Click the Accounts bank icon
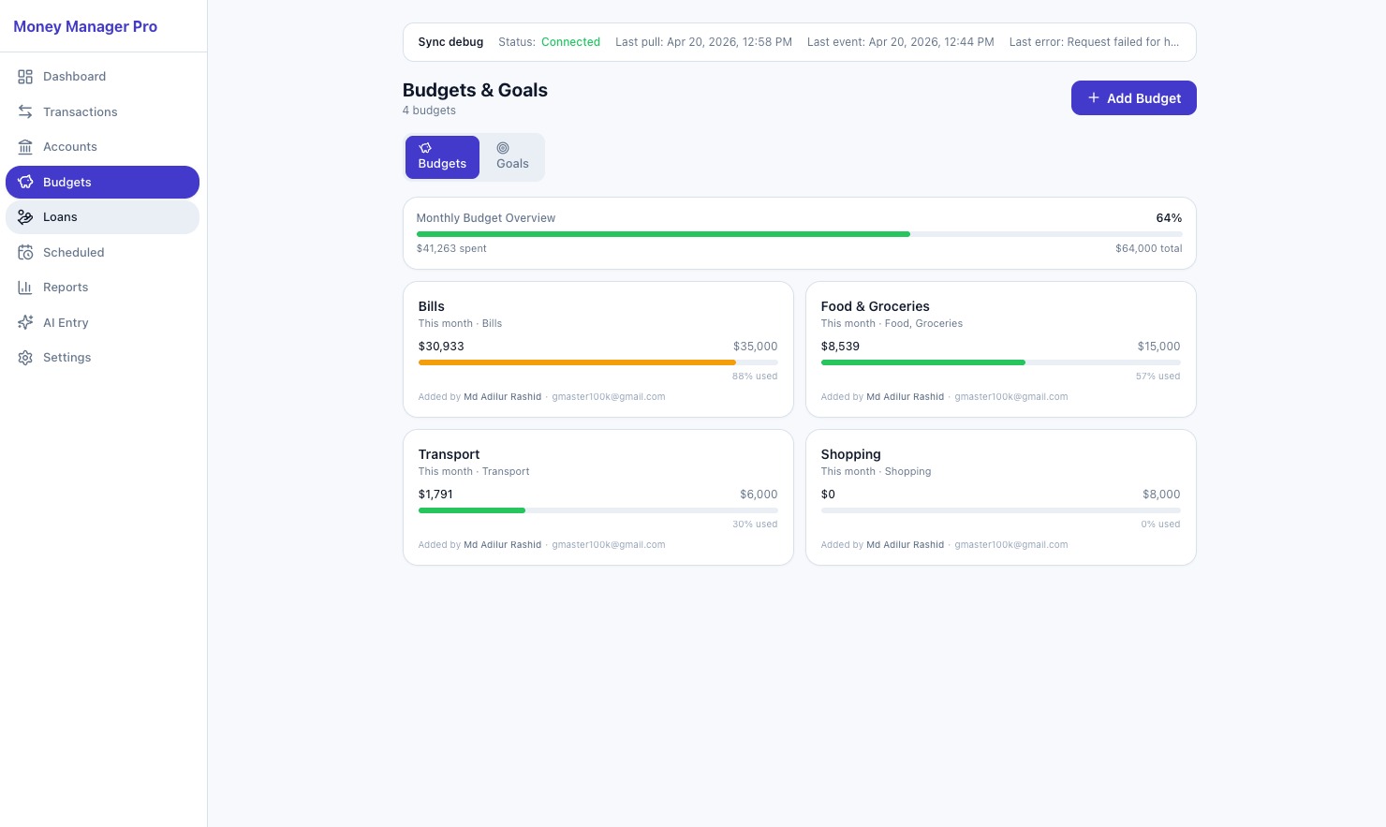This screenshot has width=1386, height=827. click(25, 147)
